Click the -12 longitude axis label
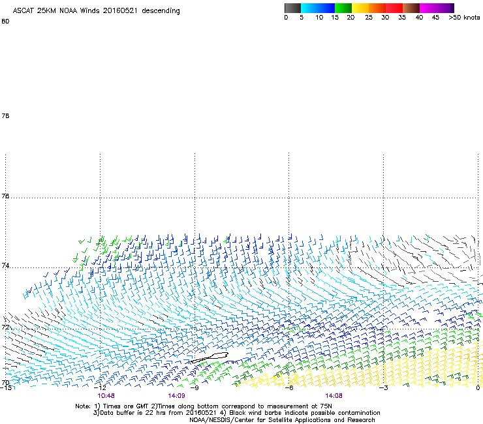The height and width of the screenshot is (424, 483). tap(101, 388)
